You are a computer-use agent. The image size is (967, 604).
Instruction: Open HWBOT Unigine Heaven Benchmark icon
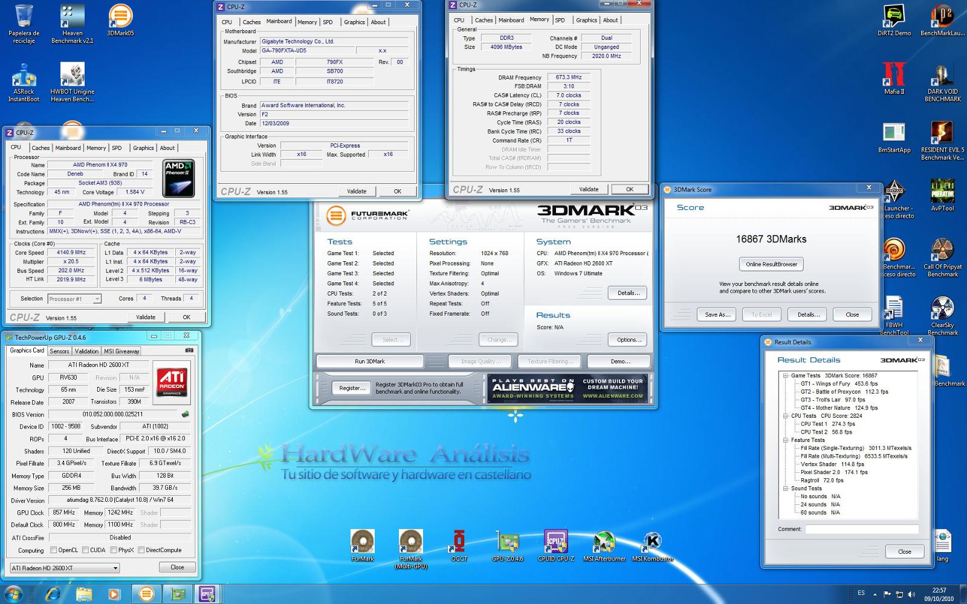pos(72,83)
